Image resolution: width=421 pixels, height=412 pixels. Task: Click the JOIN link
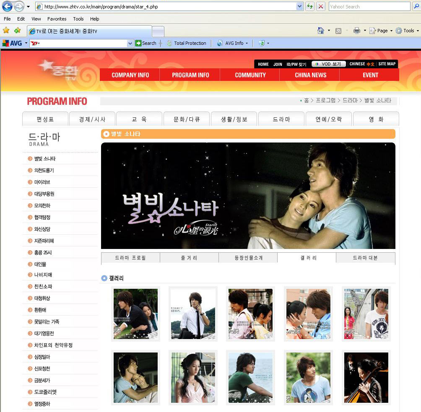278,64
